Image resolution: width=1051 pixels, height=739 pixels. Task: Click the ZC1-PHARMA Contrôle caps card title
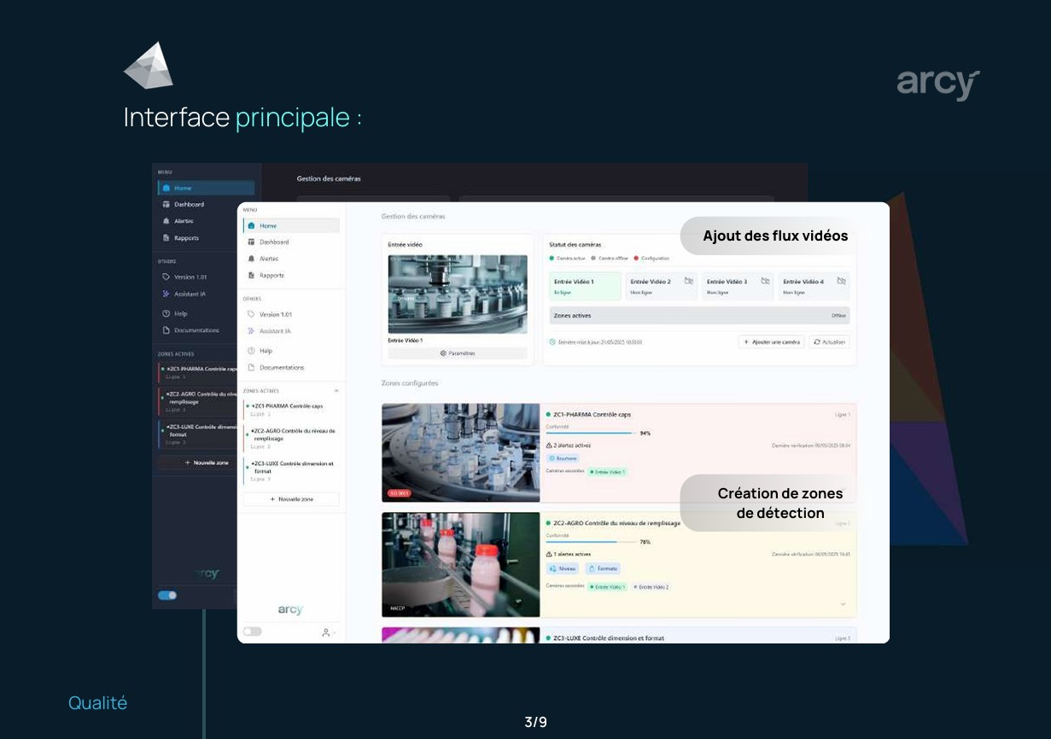(593, 415)
